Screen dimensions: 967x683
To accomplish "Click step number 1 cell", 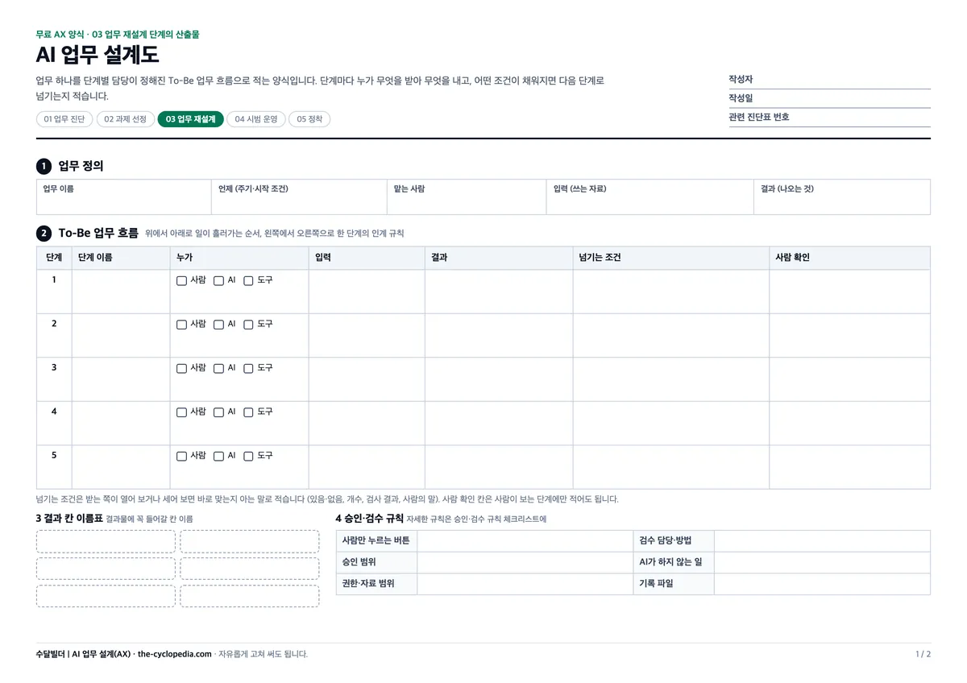I will tap(54, 292).
